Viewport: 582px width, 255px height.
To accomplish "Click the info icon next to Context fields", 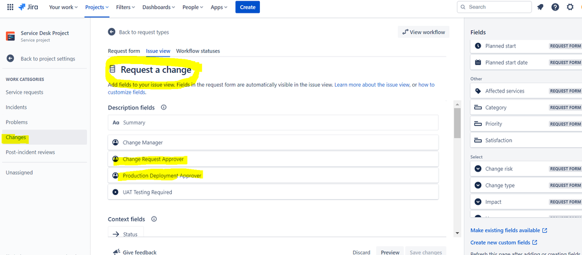I will [x=154, y=219].
